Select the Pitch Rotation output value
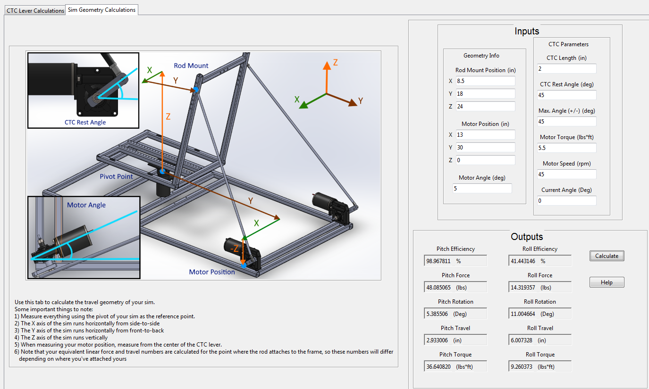The height and width of the screenshot is (389, 649). tap(455, 314)
